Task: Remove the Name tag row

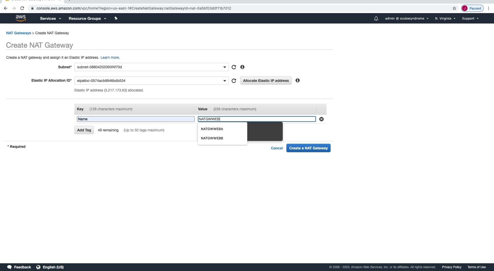Action: pos(321,119)
